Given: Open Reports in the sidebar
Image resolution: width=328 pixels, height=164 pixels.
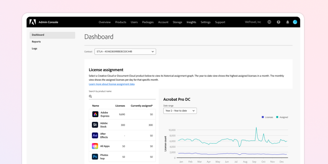Looking at the screenshot, I should tap(36, 42).
